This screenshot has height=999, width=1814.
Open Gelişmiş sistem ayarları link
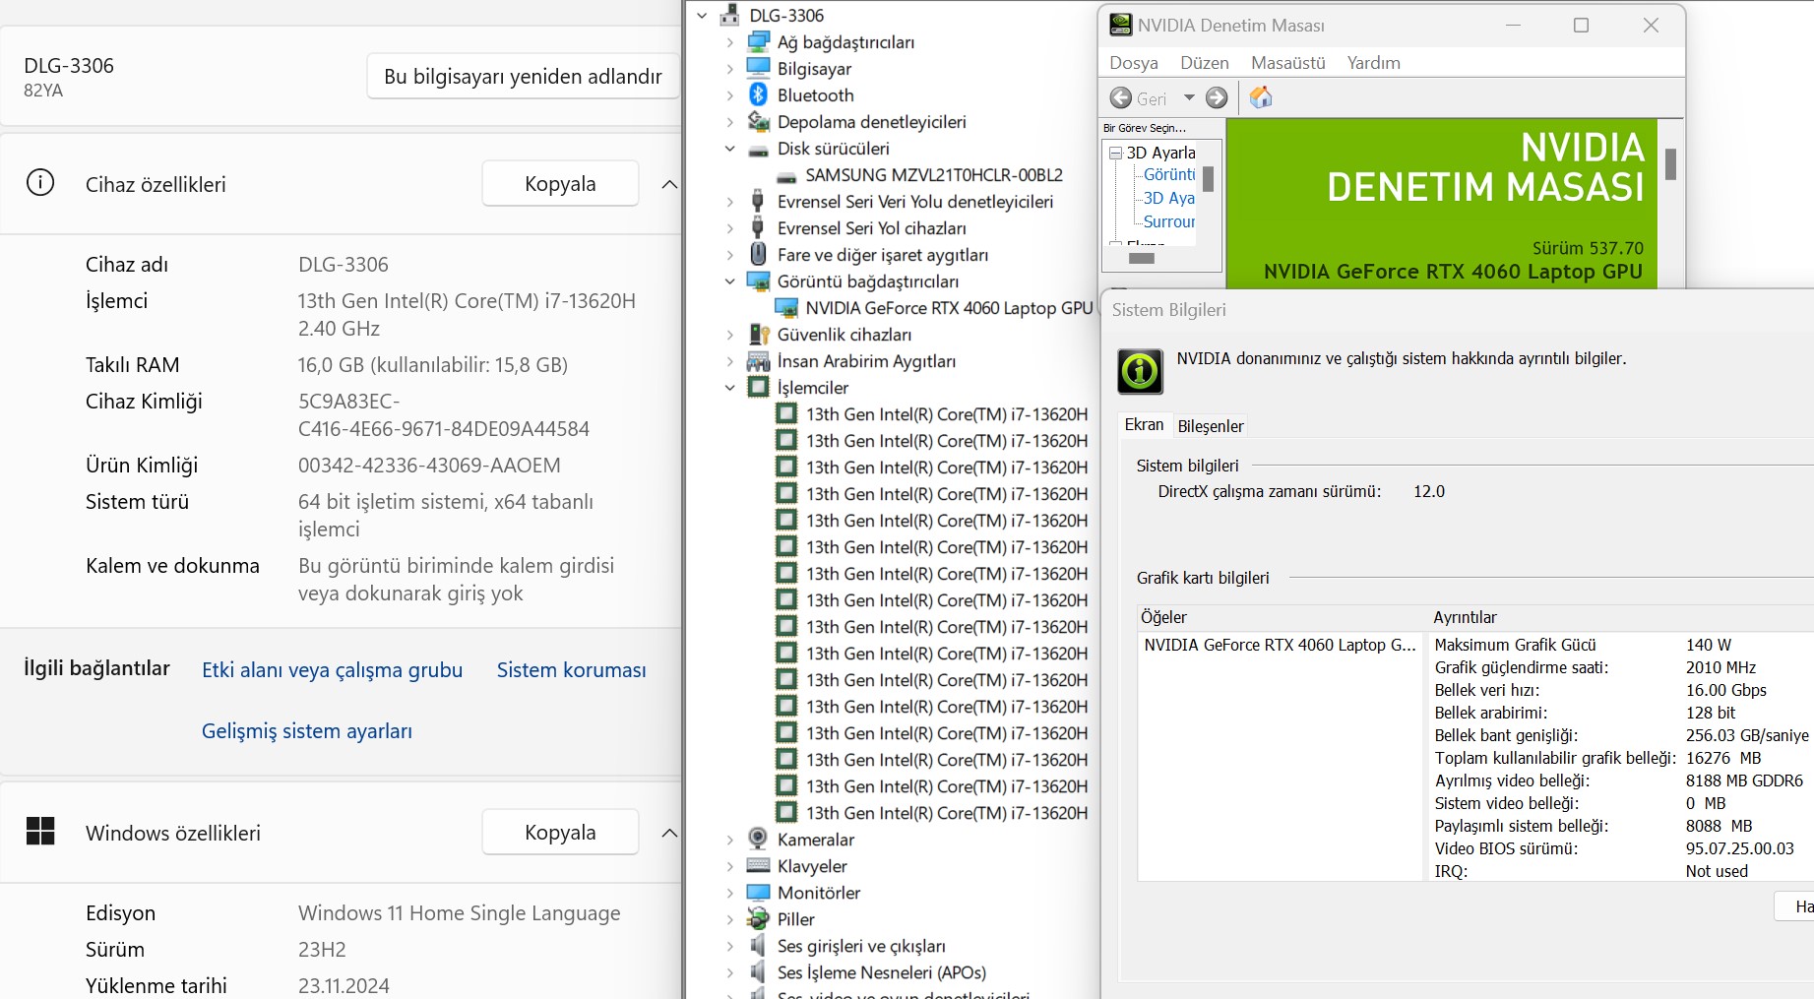[307, 731]
